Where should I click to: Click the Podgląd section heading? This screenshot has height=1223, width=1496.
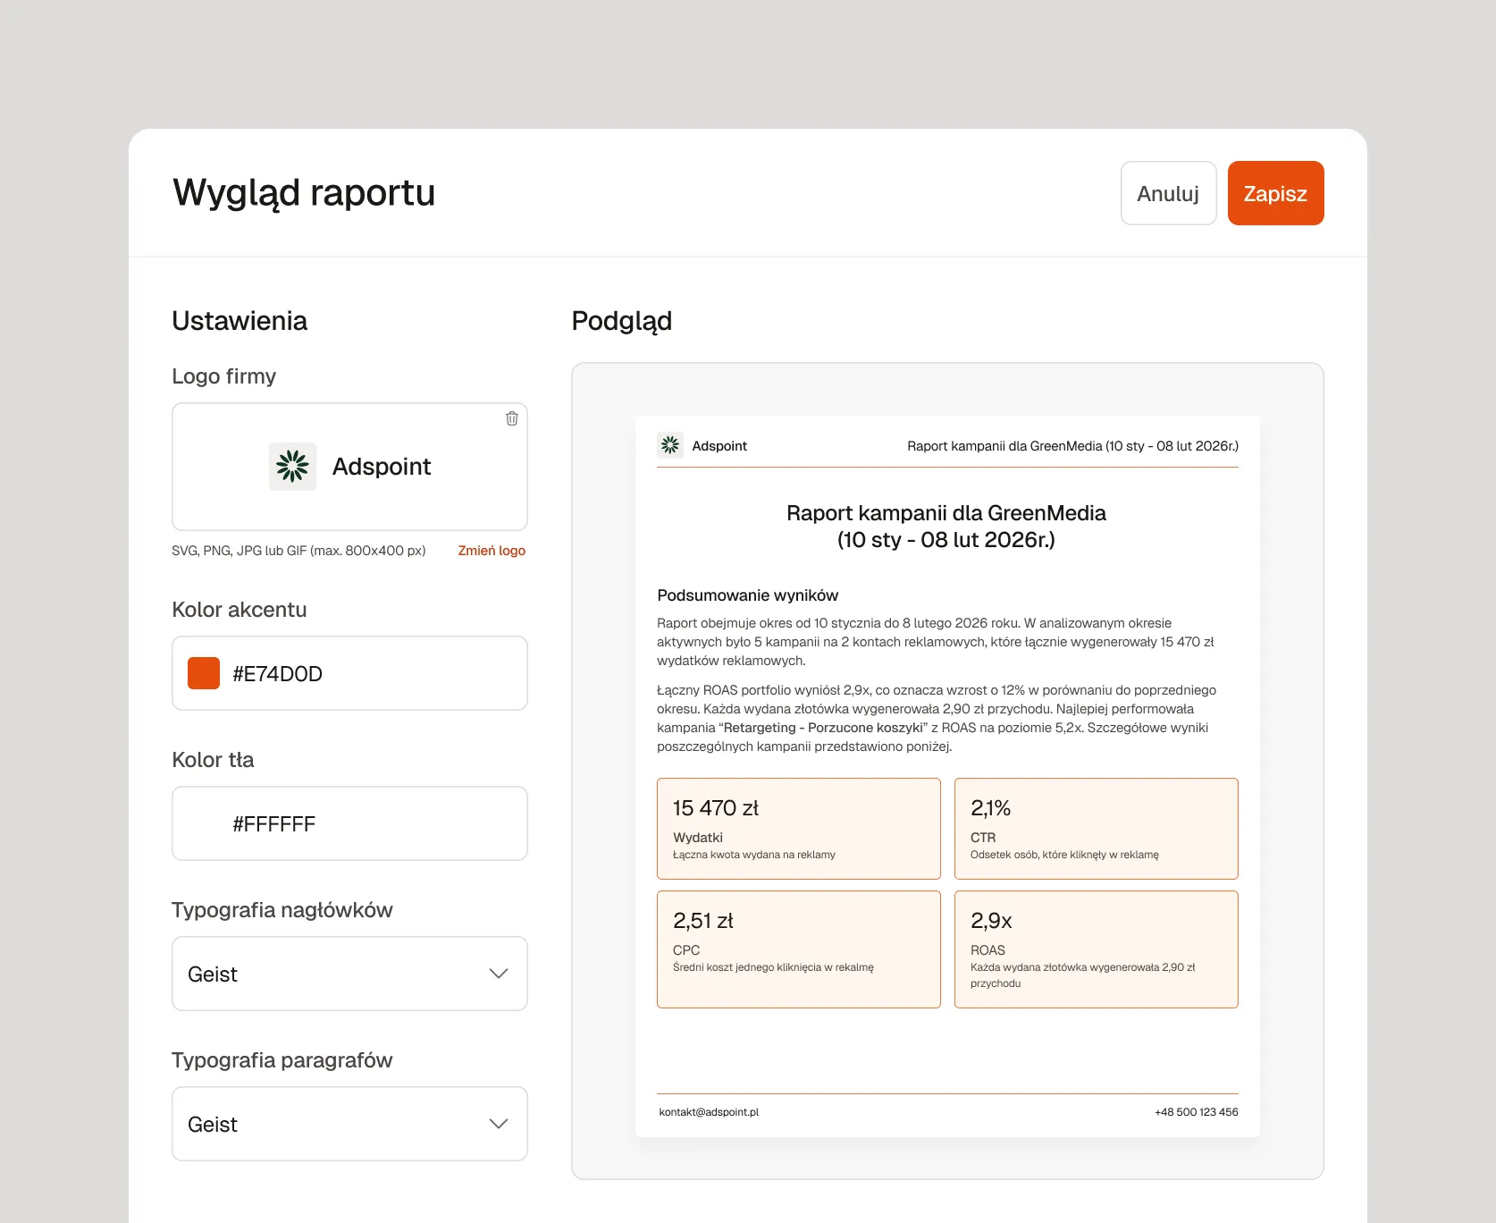point(621,320)
